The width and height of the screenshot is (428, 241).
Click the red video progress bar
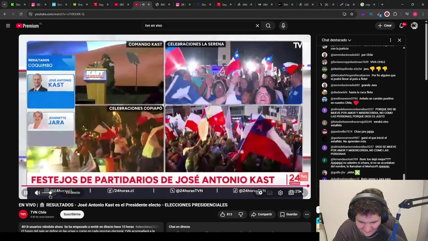point(165,186)
